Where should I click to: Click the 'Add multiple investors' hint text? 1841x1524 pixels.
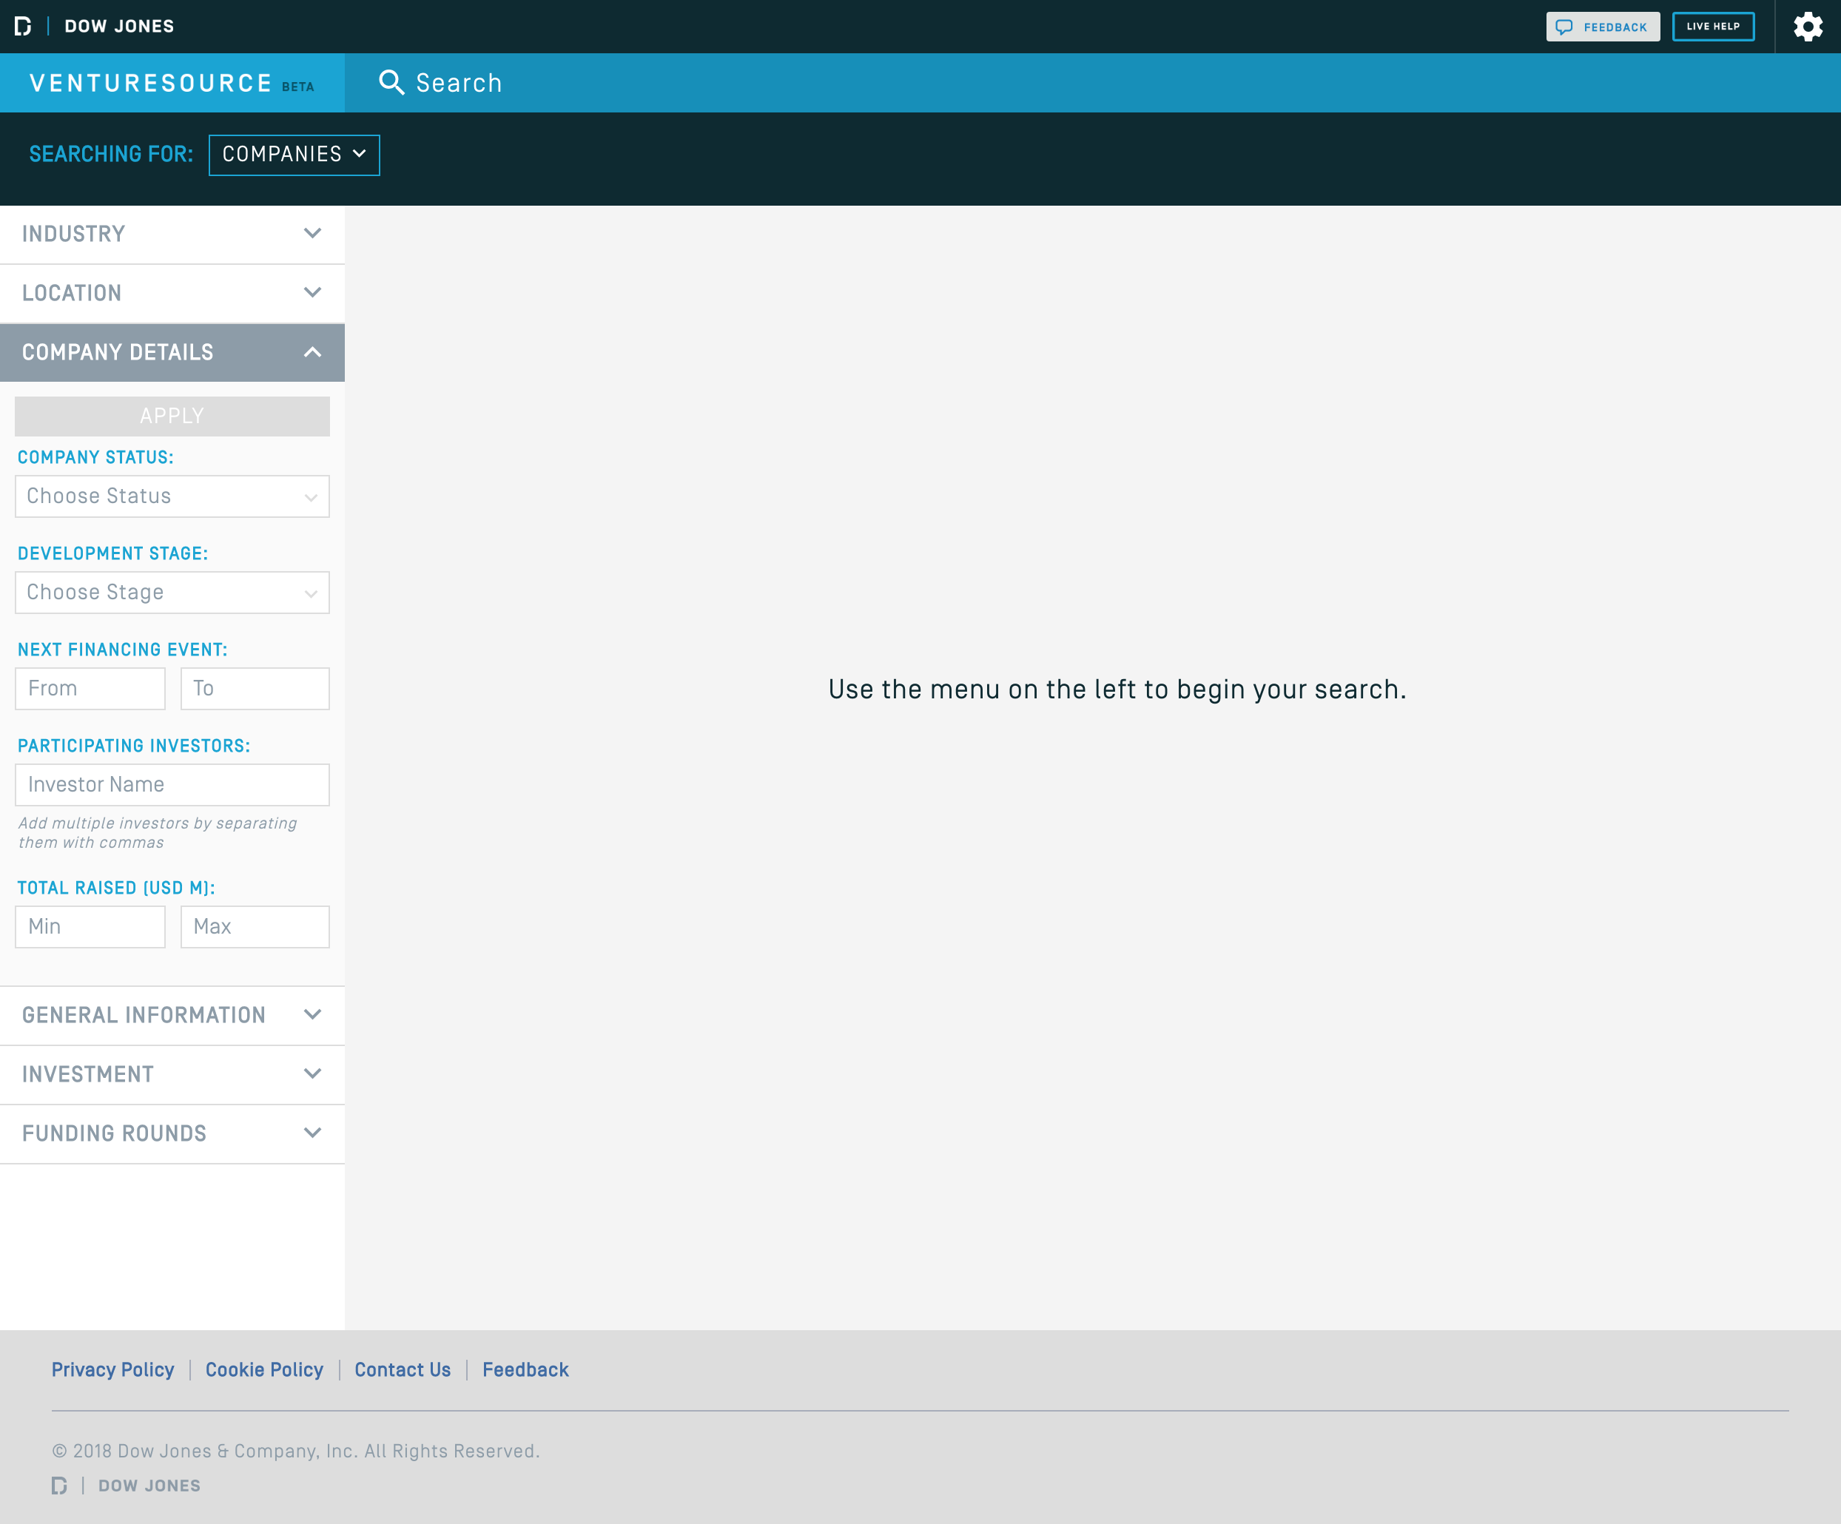click(158, 834)
